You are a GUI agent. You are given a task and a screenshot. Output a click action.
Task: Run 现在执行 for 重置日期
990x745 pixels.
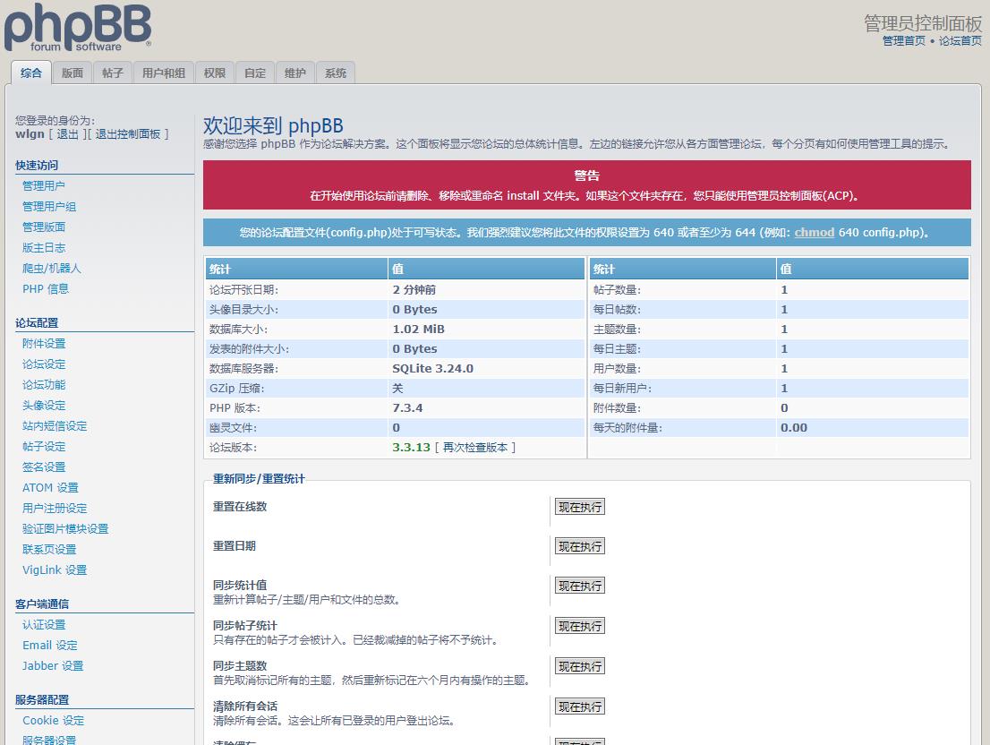[580, 547]
